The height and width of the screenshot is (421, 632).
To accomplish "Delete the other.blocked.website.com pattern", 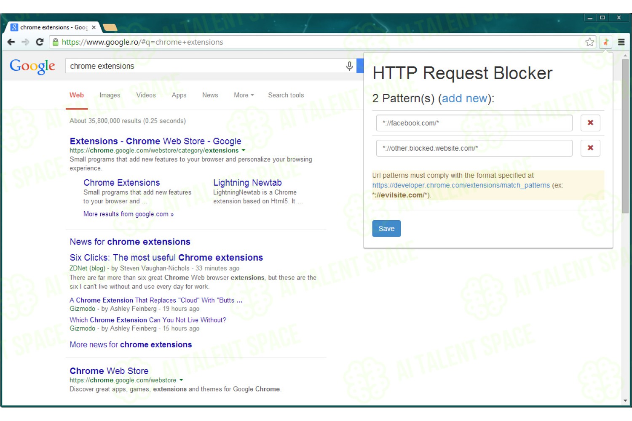I will [x=590, y=148].
